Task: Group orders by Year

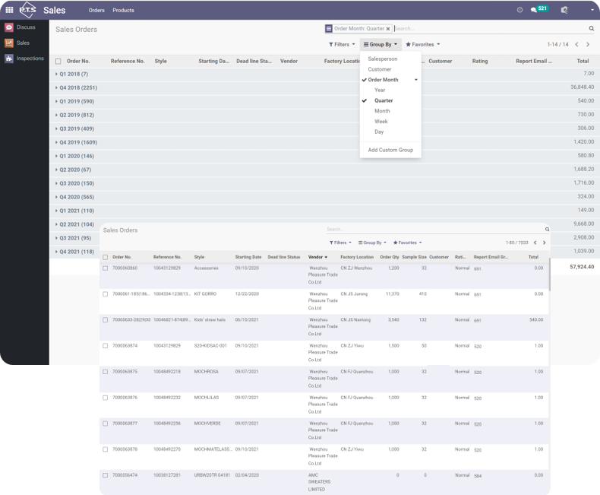Action: point(380,90)
